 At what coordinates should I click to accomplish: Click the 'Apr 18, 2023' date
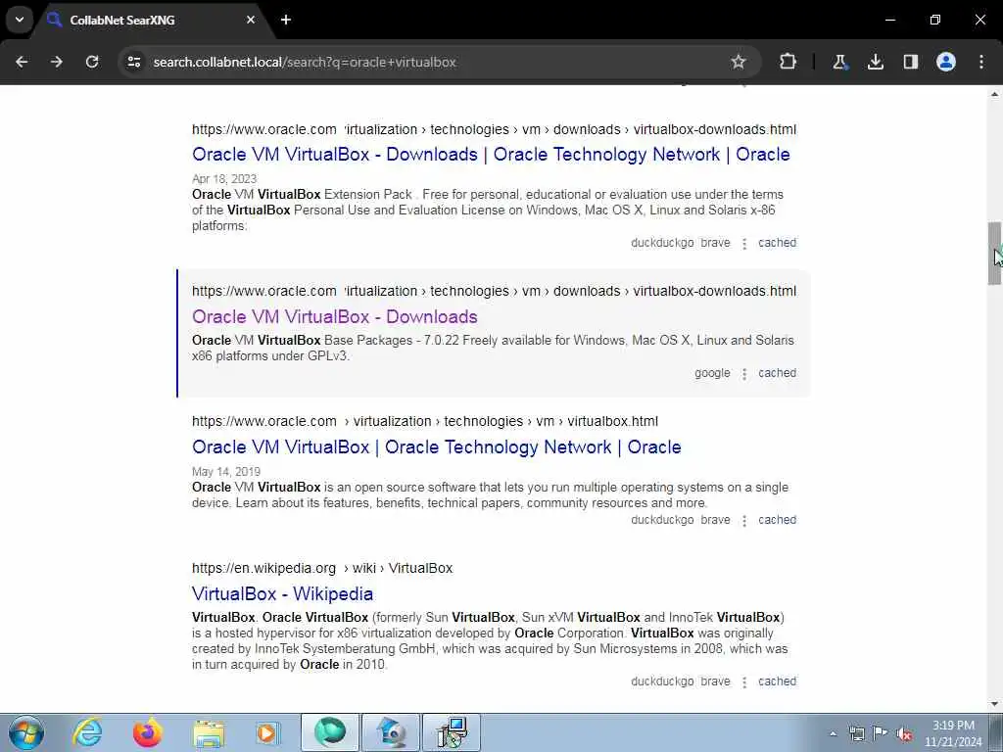[224, 179]
